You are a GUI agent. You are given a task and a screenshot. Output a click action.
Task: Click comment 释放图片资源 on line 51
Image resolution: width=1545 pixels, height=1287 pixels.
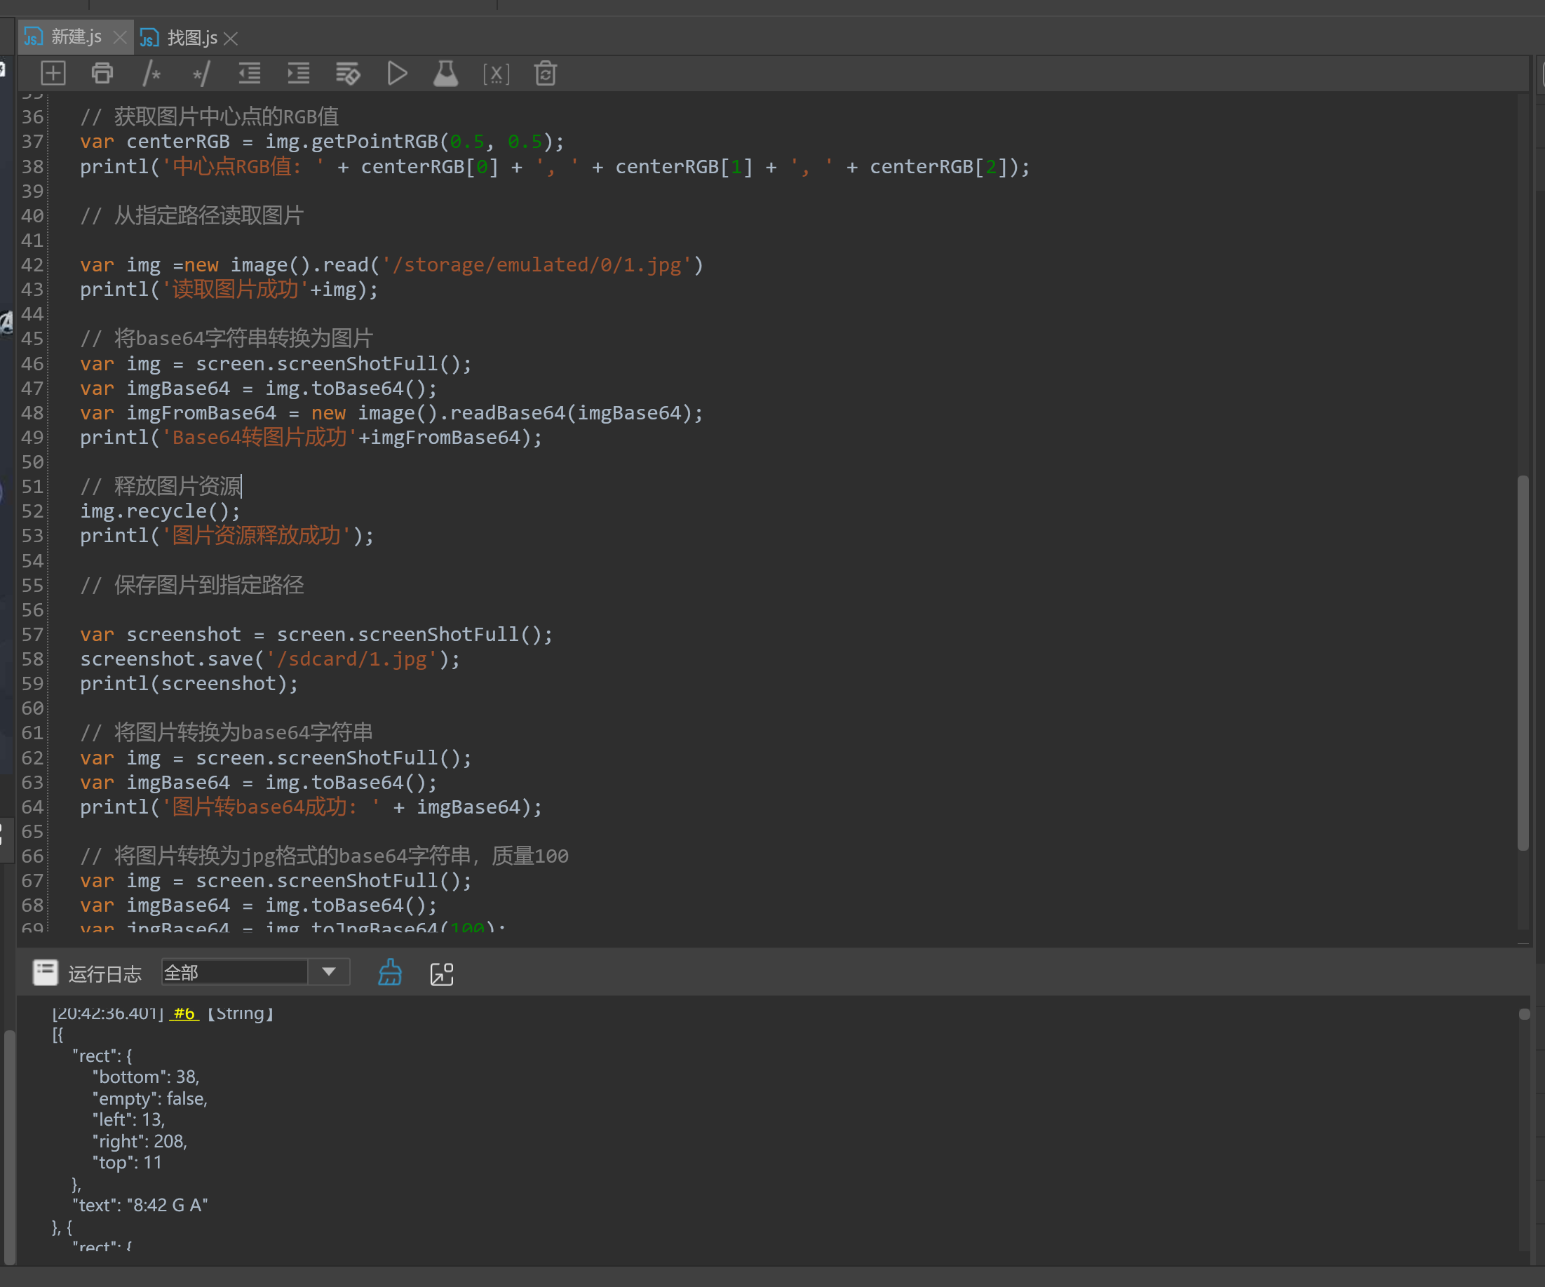pos(161,487)
